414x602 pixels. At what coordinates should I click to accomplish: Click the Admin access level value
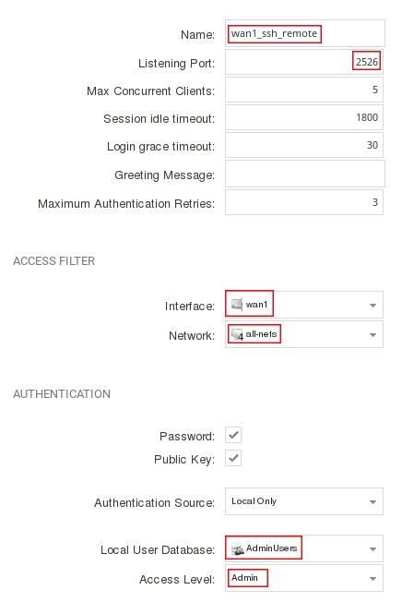pyautogui.click(x=244, y=578)
